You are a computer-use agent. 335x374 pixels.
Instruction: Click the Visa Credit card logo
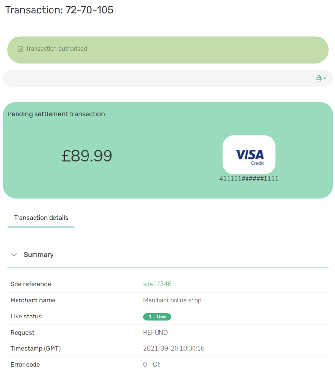(249, 155)
